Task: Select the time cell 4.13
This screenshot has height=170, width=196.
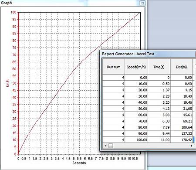Action: click(159, 109)
